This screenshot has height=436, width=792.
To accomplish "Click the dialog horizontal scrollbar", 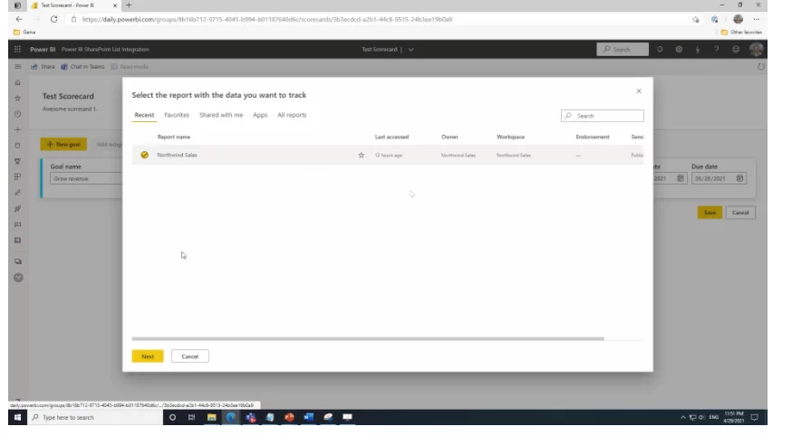I will [x=368, y=338].
